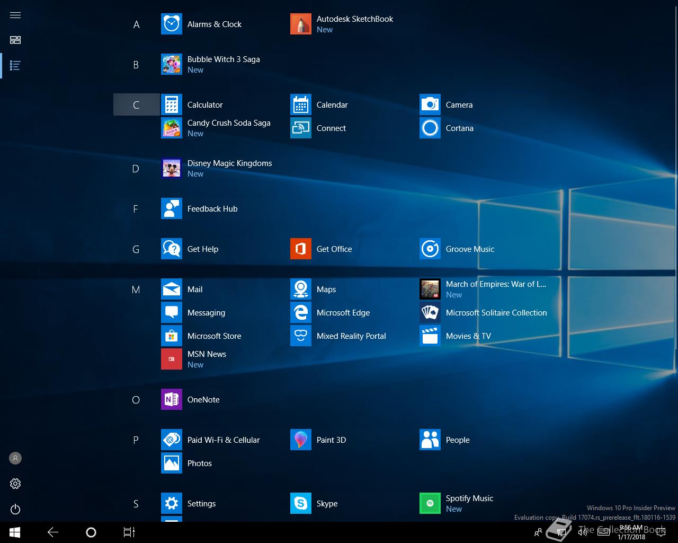Viewport: 678px width, 543px height.
Task: Open the touch keyboard tray icon
Action: 603,532
